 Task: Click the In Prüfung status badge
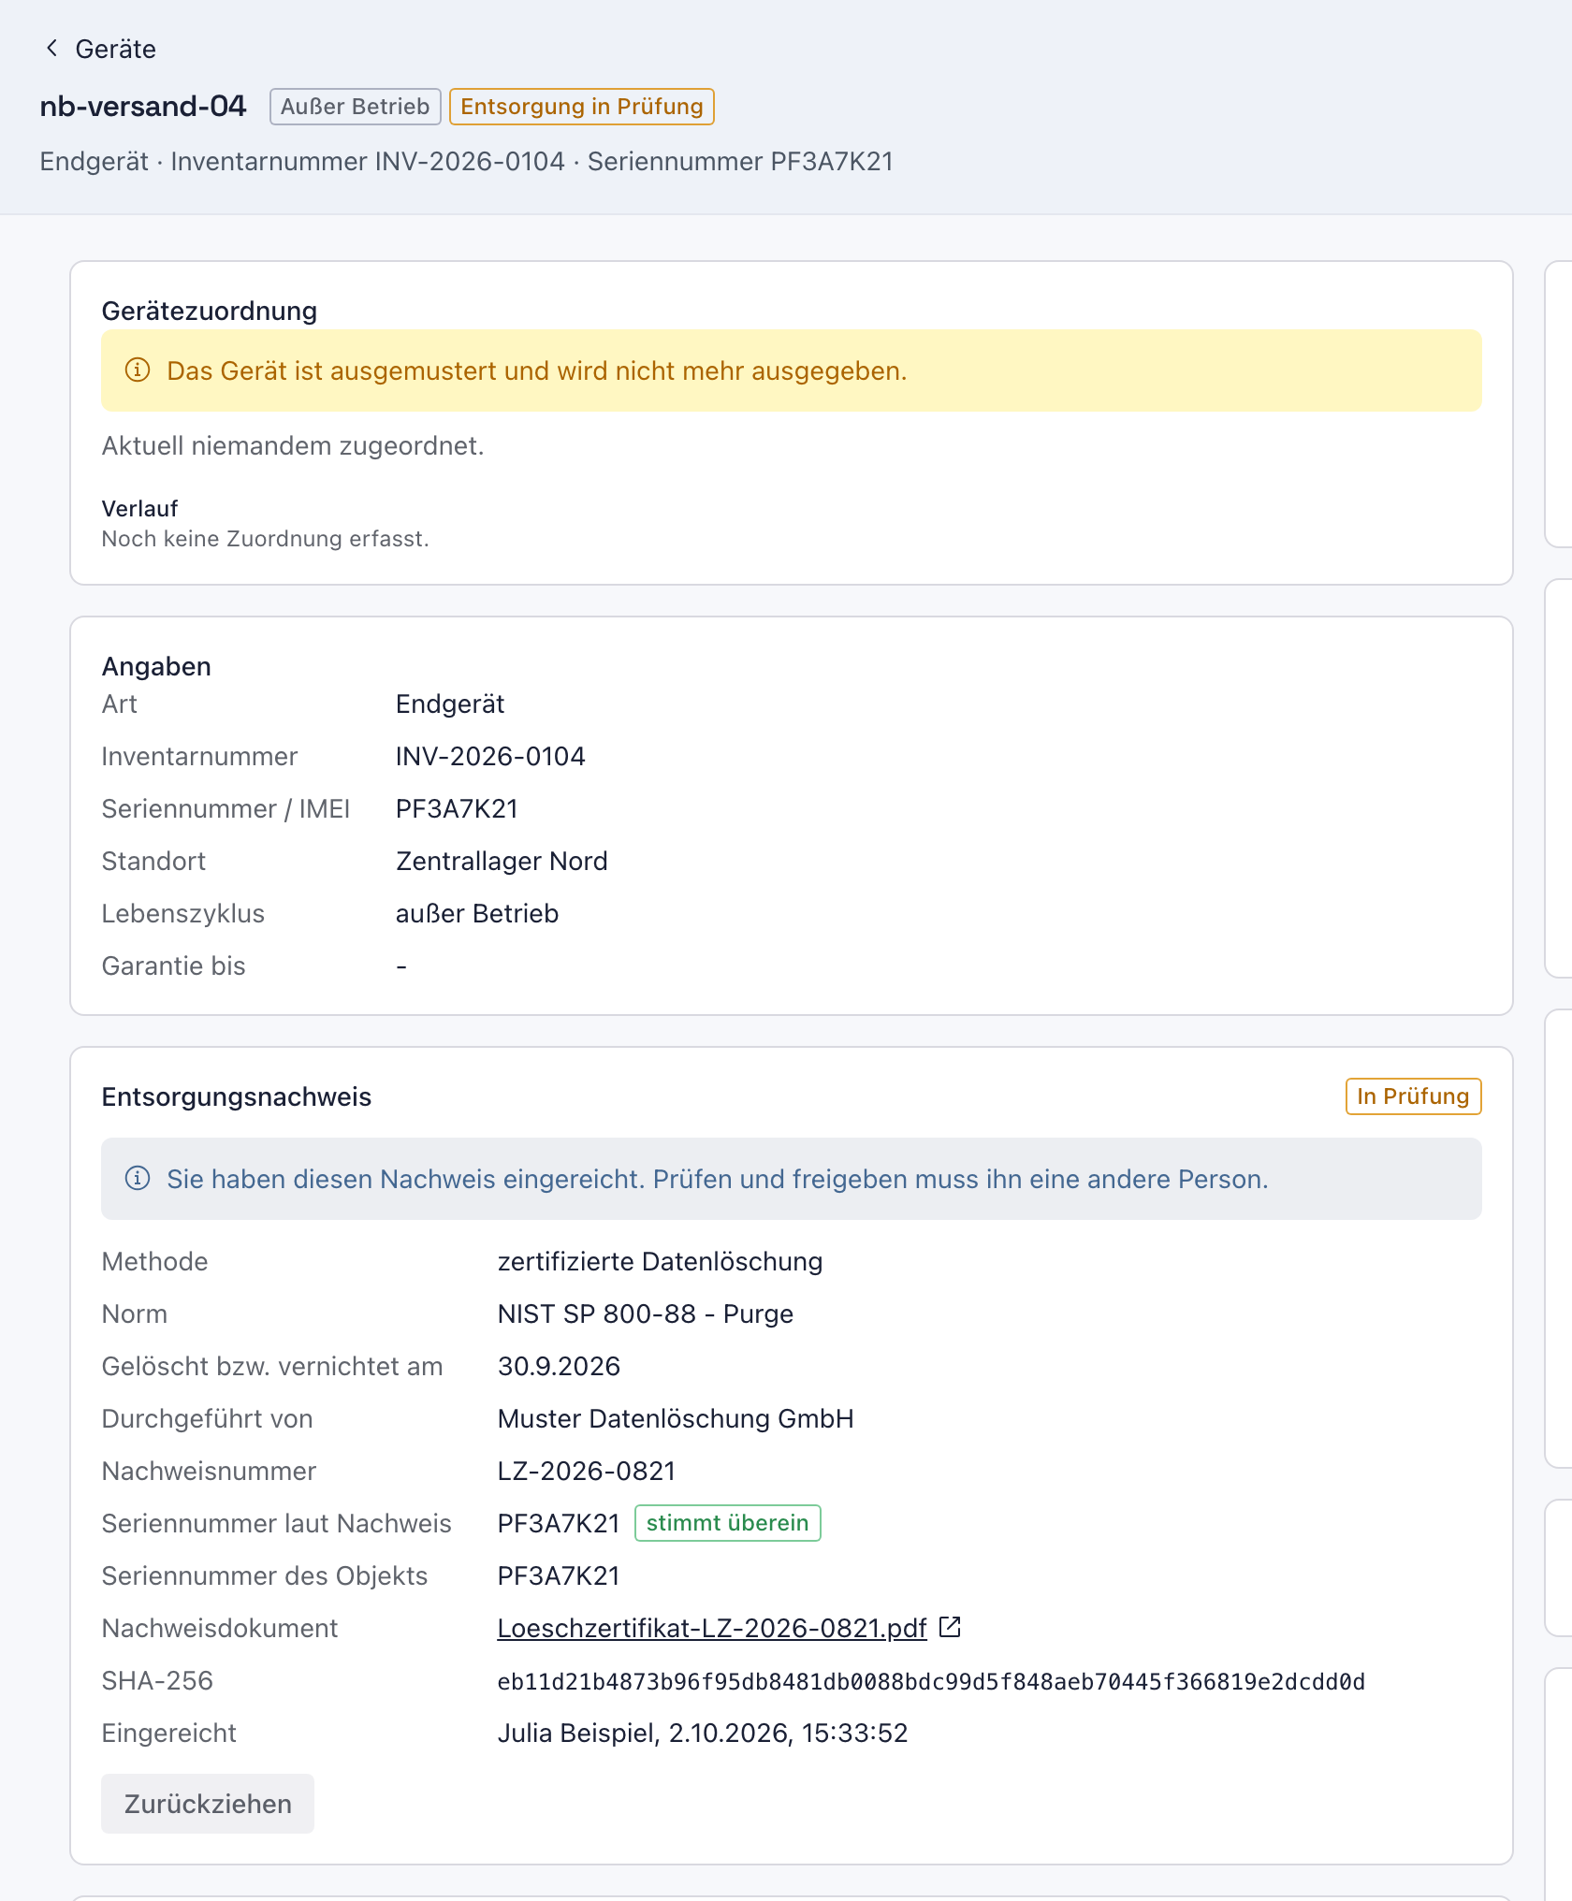(x=1413, y=1096)
